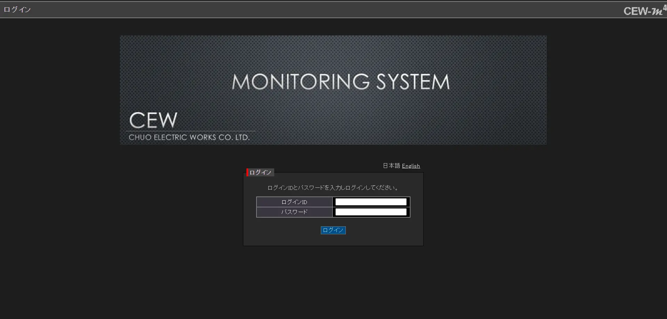Click the ログインID input field
The height and width of the screenshot is (319, 667).
point(371,202)
